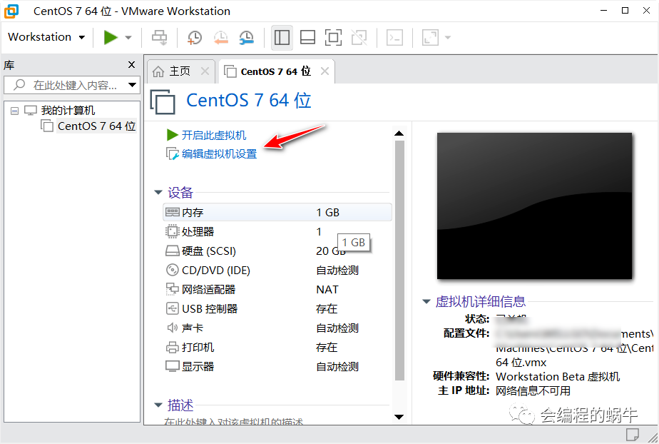Select 我的计算机 in the library
Image resolution: width=659 pixels, height=444 pixels.
(68, 111)
